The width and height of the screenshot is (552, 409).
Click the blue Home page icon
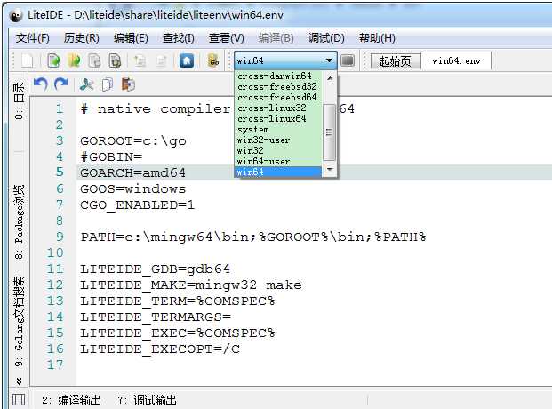coord(187,61)
